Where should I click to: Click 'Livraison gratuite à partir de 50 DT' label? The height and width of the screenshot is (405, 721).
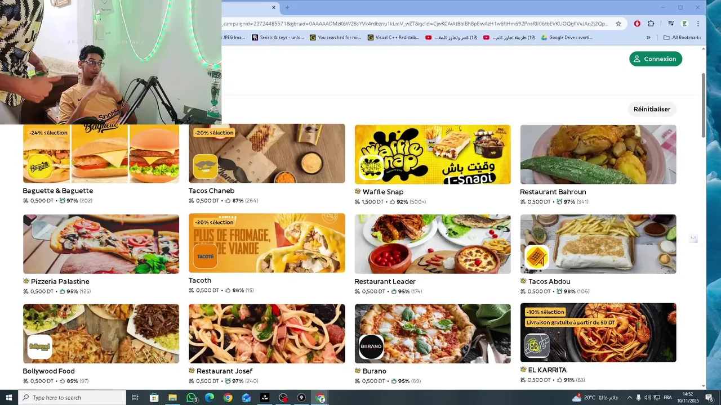coord(571,322)
